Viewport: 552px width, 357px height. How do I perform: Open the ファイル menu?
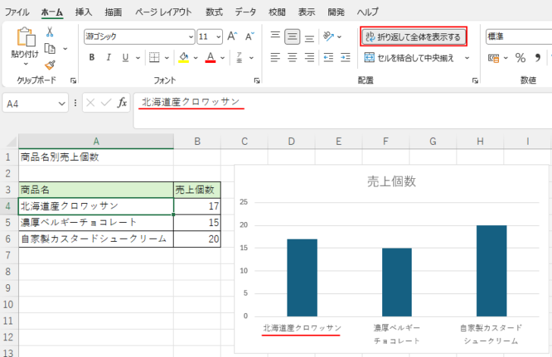pos(17,12)
